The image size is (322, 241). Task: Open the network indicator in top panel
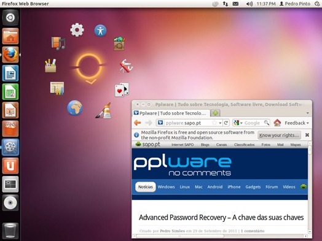point(226,4)
